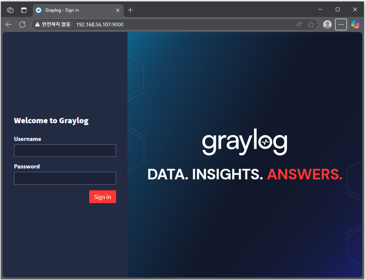
Task: Click the graylog logo image
Action: tap(245, 142)
